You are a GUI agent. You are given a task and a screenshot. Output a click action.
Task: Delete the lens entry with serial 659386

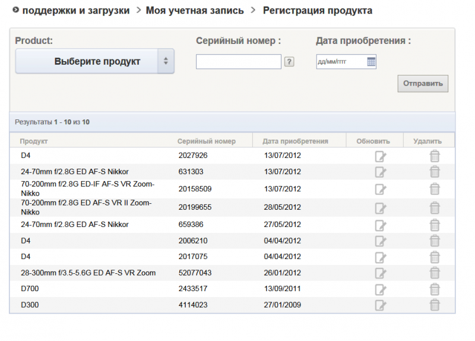[x=435, y=225]
